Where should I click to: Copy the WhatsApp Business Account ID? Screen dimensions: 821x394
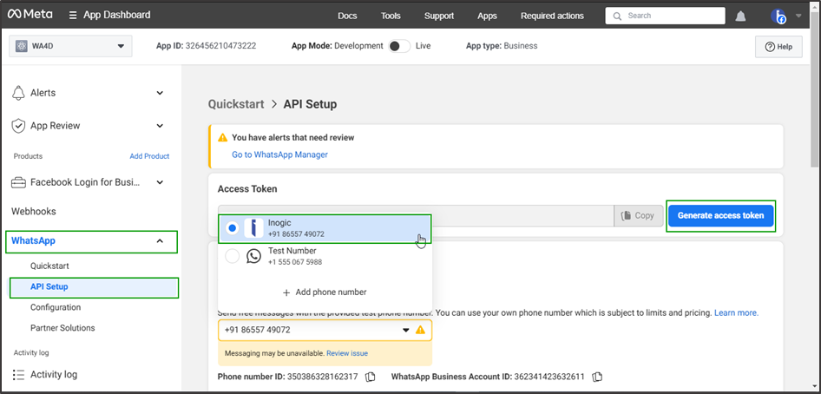click(596, 377)
